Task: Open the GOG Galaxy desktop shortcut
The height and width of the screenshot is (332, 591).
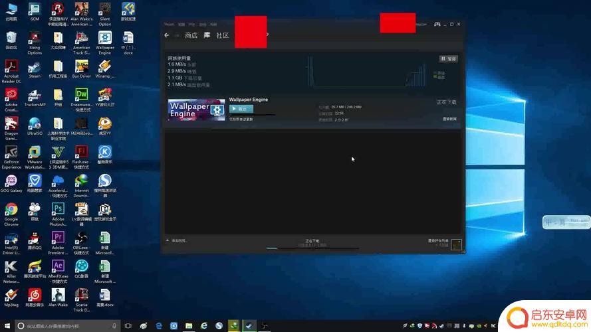Action: tap(11, 184)
